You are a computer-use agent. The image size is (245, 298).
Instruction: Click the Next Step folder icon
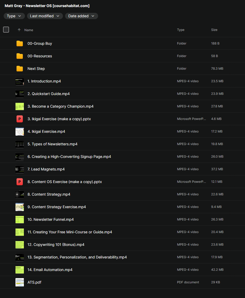click(x=20, y=69)
